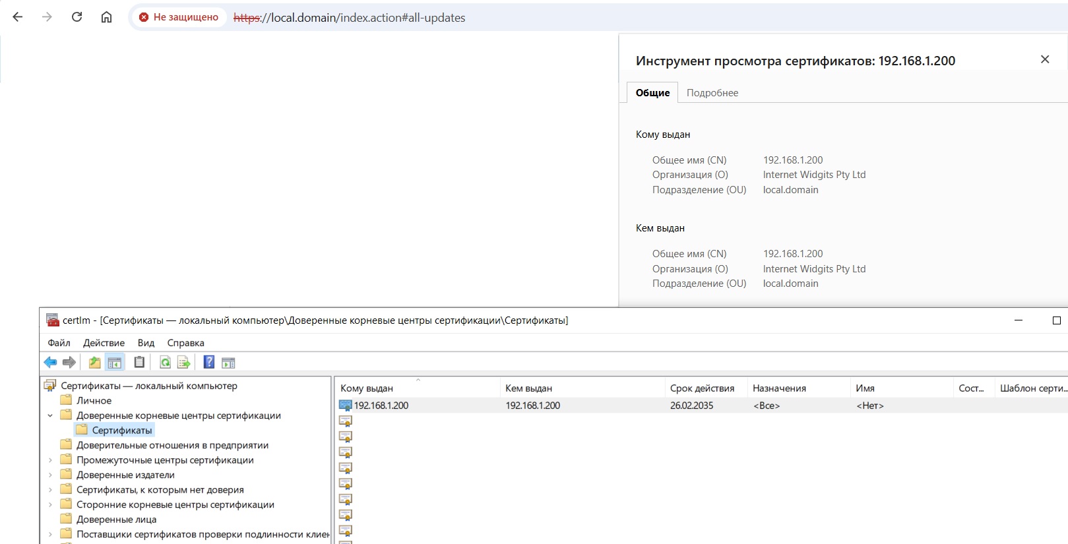Image resolution: width=1068 pixels, height=544 pixels.
Task: Open the 'Справка' menu
Action: click(185, 343)
